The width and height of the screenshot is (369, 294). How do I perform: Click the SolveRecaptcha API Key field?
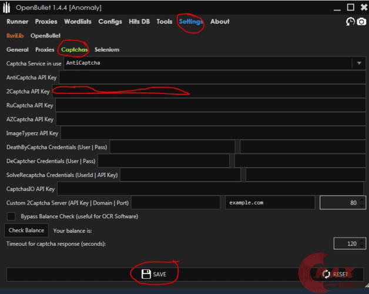pos(306,175)
